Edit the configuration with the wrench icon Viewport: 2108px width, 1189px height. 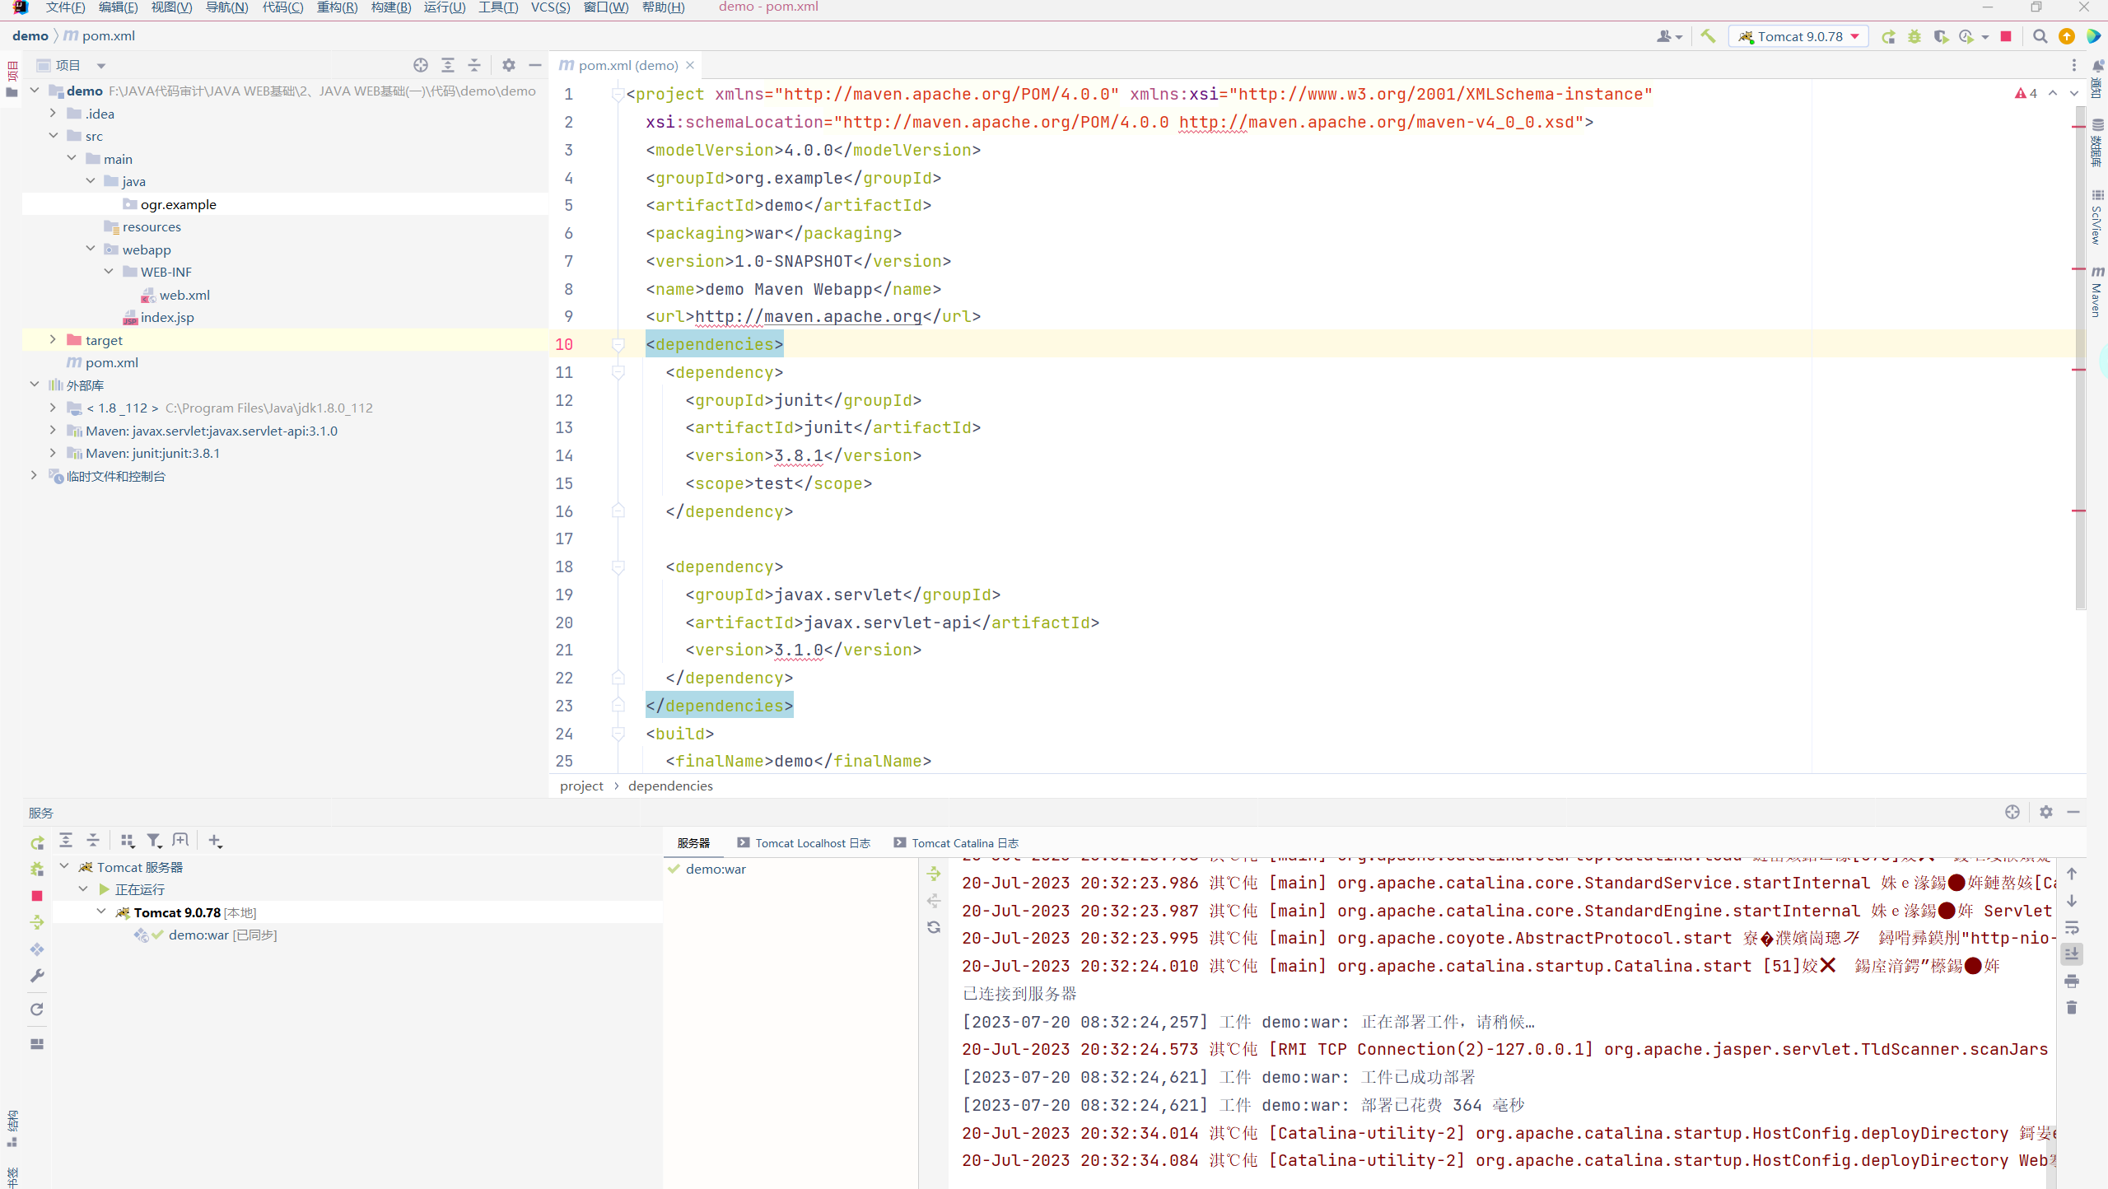tap(37, 976)
